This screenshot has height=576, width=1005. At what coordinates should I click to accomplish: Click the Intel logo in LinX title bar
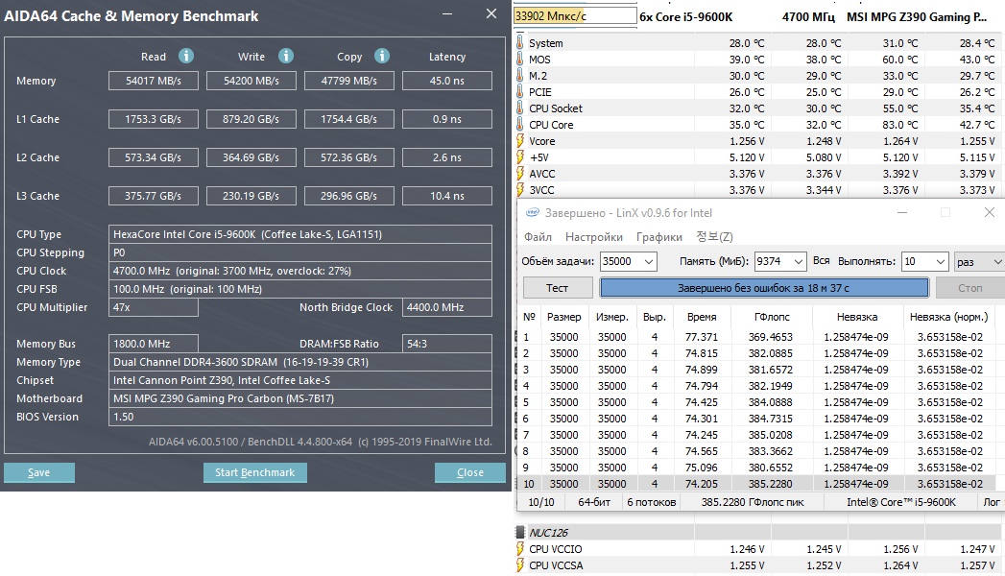532,213
